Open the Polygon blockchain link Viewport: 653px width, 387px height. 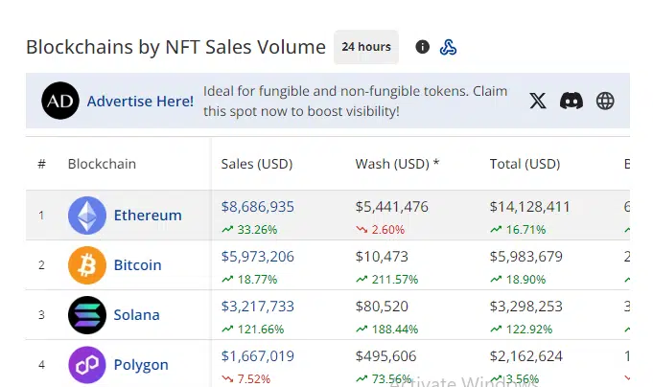pyautogui.click(x=141, y=365)
